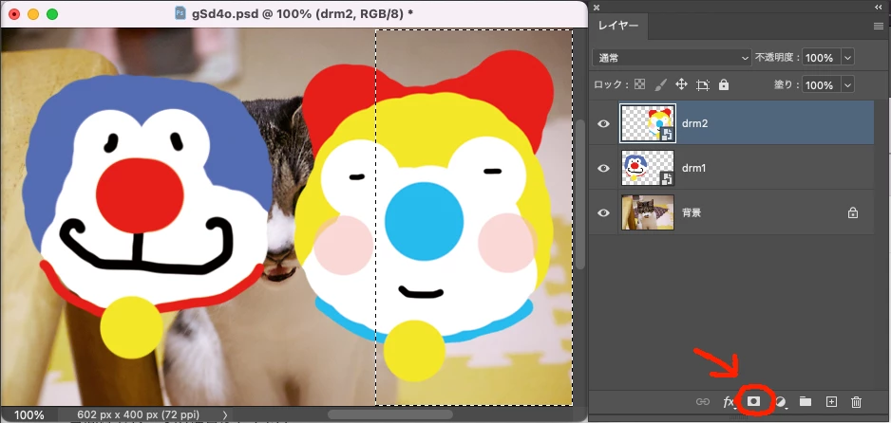Hide the 背景 layer
891x423 pixels.
603,212
